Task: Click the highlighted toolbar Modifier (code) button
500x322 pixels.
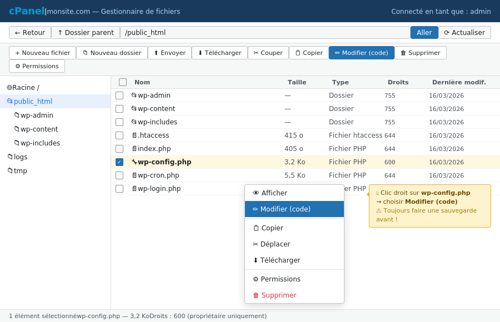Action: [x=362, y=53]
